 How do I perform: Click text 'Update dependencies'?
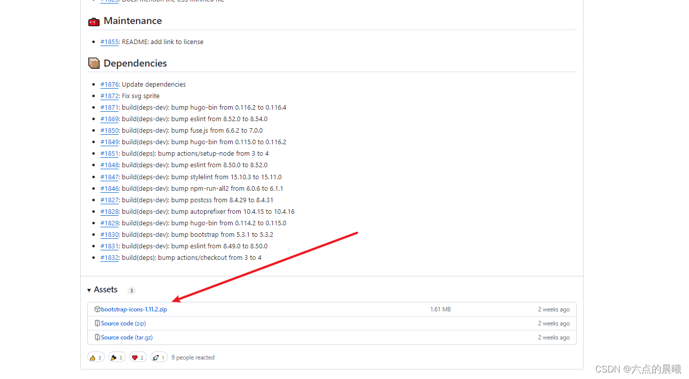pyautogui.click(x=154, y=85)
